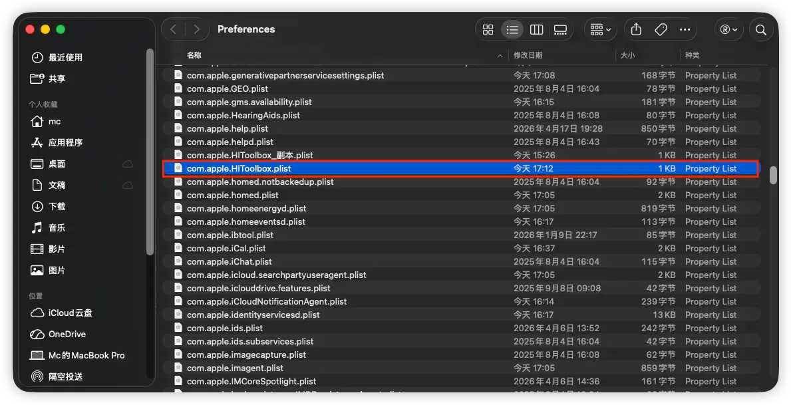Image resolution: width=791 pixels, height=405 pixels.
Task: Select com.apple.icloud.searchpartyuseragent.plist file
Action: point(461,275)
